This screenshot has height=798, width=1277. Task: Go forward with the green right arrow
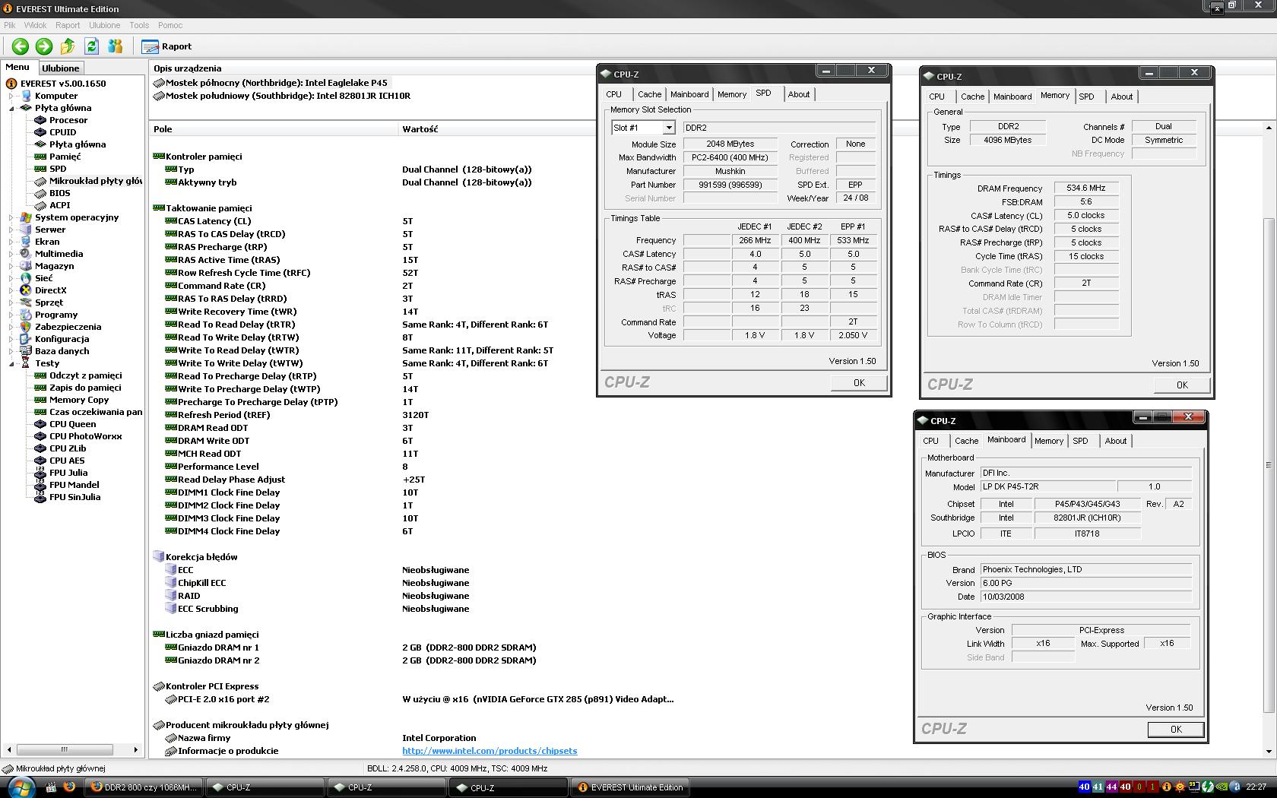[x=44, y=46]
